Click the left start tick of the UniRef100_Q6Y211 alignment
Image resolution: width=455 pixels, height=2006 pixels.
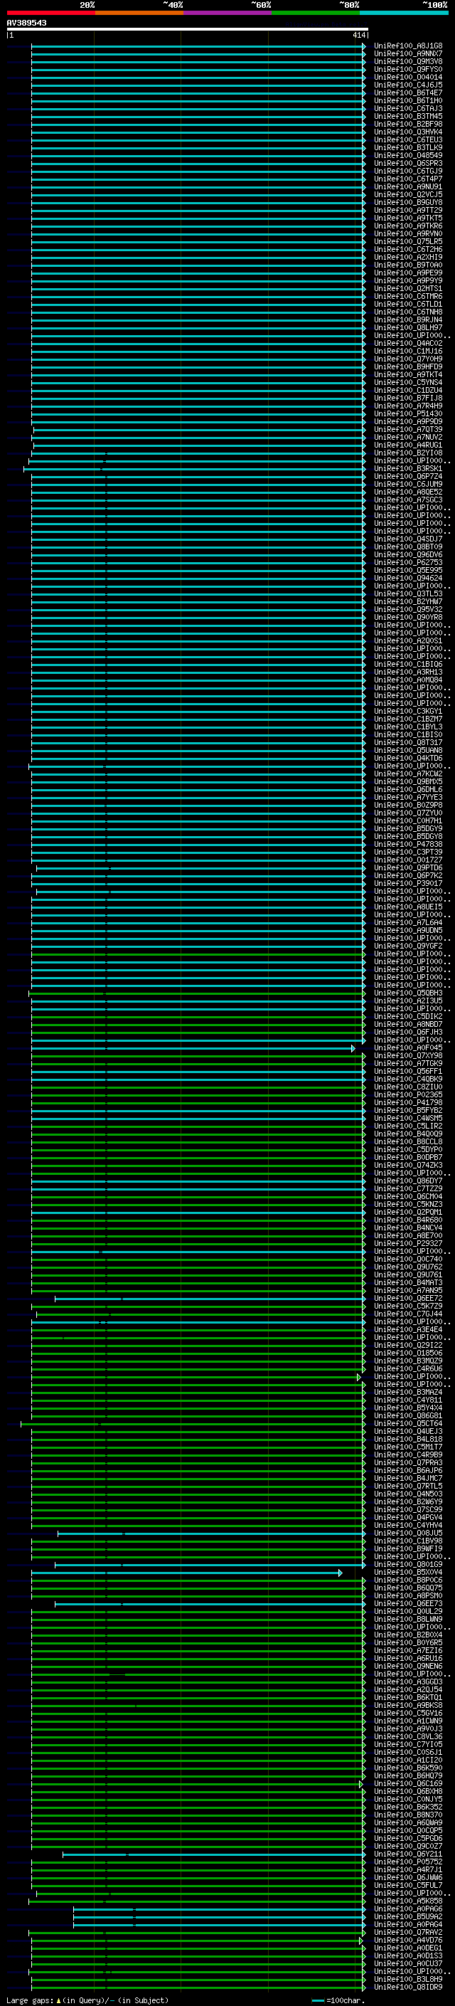(x=63, y=1855)
